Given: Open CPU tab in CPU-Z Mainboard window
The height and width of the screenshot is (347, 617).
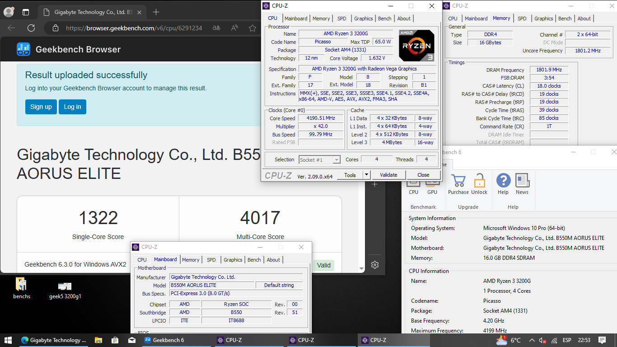Looking at the screenshot, I should coord(142,260).
